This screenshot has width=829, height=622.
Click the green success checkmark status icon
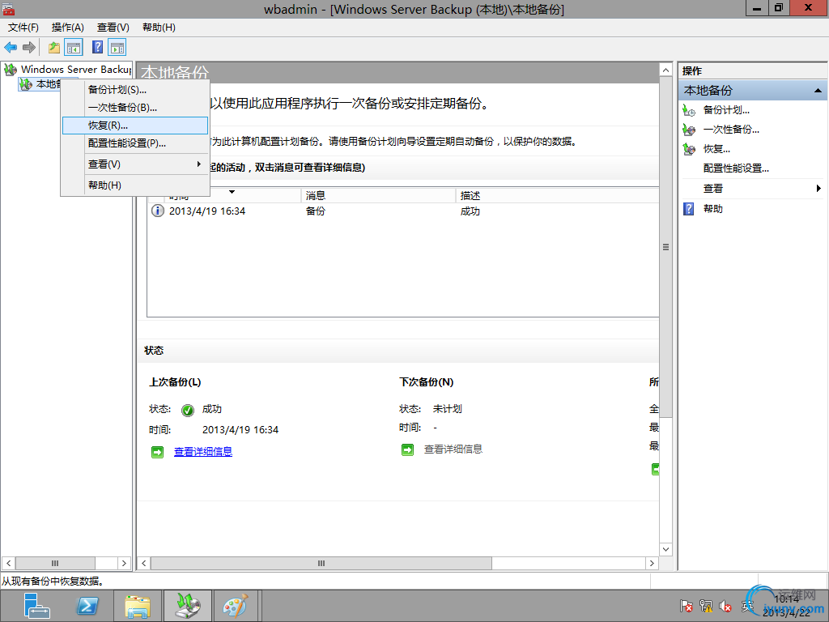(x=187, y=410)
